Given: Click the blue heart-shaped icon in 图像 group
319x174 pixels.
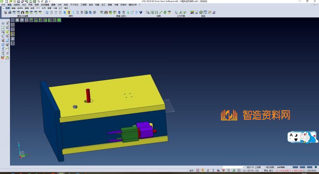Looking at the screenshot, I should tap(140, 12).
